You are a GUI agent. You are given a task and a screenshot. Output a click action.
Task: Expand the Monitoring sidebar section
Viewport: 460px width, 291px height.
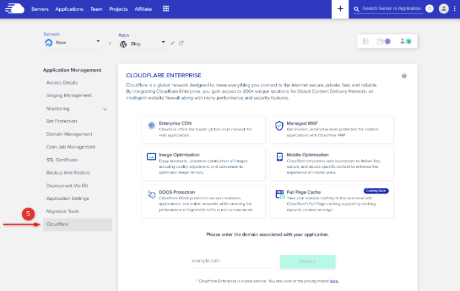(x=105, y=109)
